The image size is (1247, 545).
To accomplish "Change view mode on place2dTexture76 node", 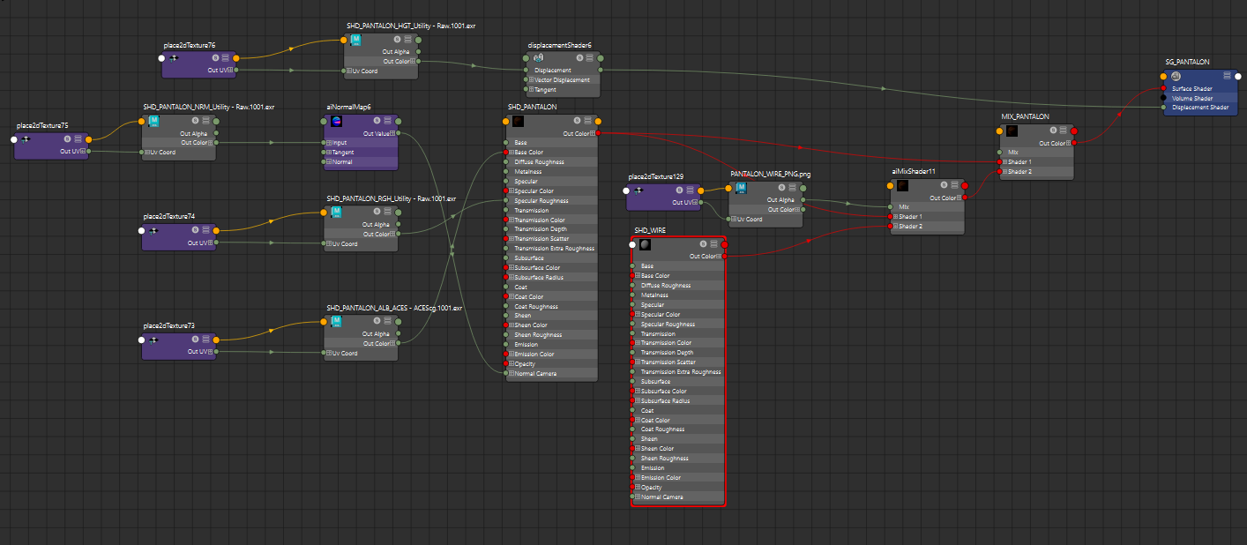I will click(226, 58).
